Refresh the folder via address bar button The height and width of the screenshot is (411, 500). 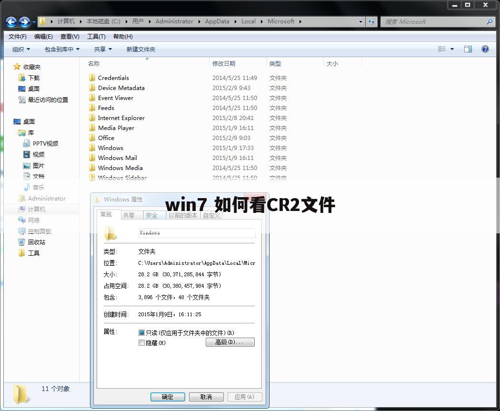pyautogui.click(x=371, y=22)
